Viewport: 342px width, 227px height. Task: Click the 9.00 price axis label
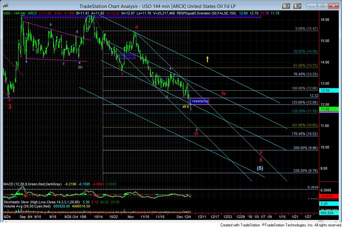click(x=324, y=168)
